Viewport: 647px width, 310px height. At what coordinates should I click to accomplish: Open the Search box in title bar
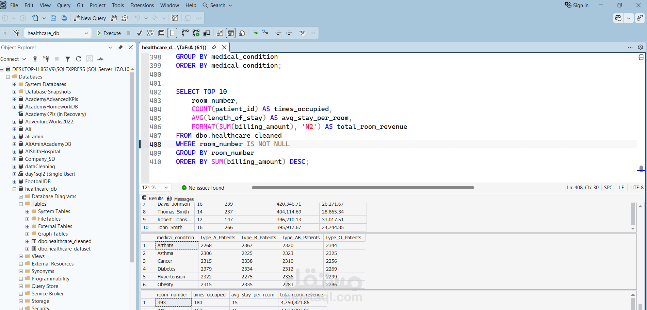217,5
